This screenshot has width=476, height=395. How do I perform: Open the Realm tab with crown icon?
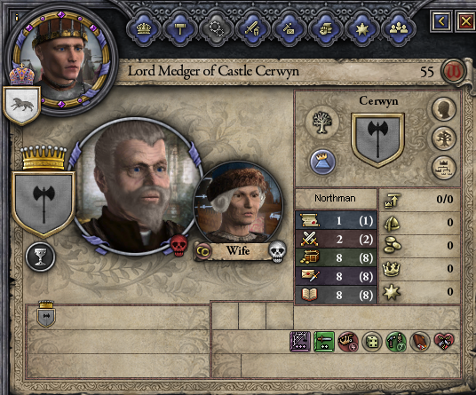144,29
